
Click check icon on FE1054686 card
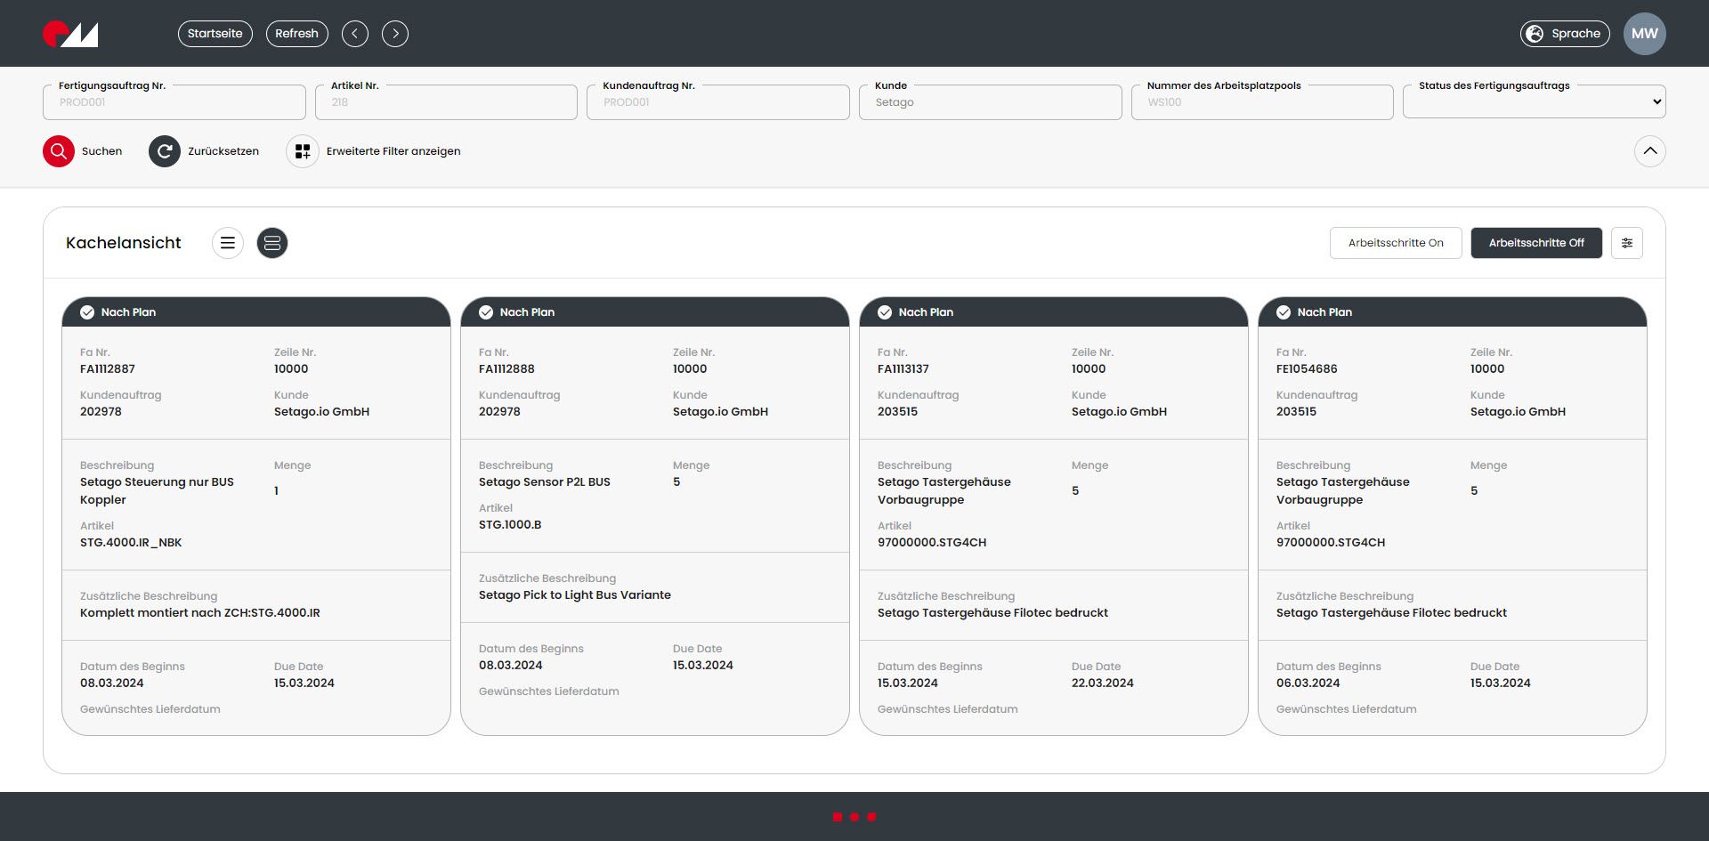pyautogui.click(x=1284, y=312)
